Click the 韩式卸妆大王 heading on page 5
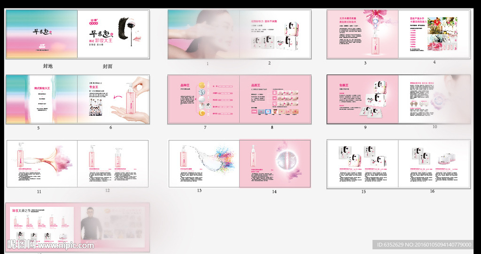The image size is (481, 254). coord(42,88)
